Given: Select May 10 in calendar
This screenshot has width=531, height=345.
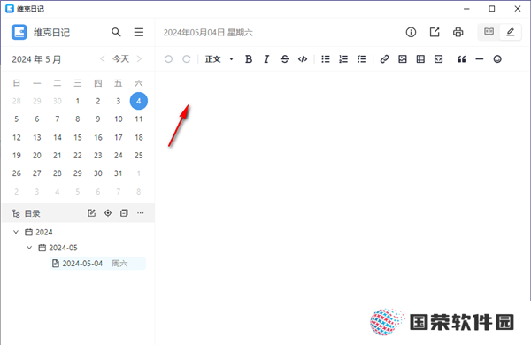Looking at the screenshot, I should [119, 119].
